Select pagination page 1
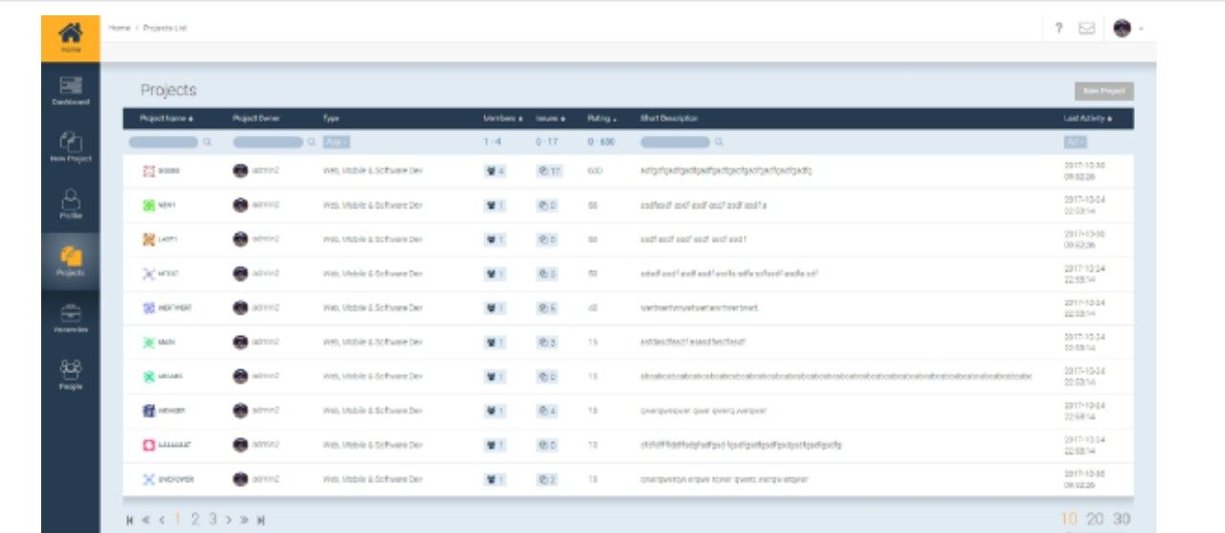 [x=177, y=520]
